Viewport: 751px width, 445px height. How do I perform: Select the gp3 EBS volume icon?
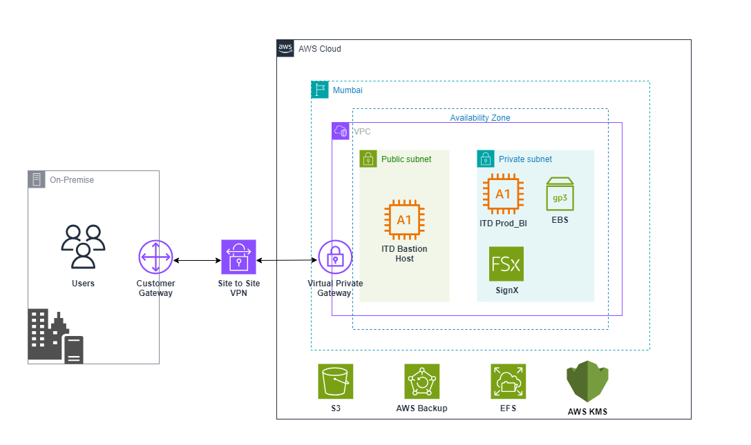[x=560, y=195]
